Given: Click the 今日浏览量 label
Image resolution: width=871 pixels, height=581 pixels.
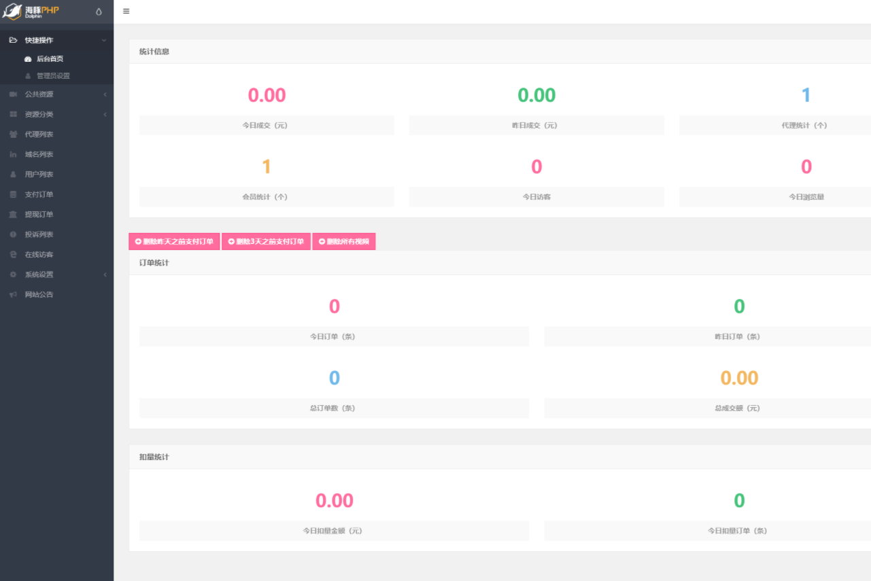Looking at the screenshot, I should pos(806,197).
